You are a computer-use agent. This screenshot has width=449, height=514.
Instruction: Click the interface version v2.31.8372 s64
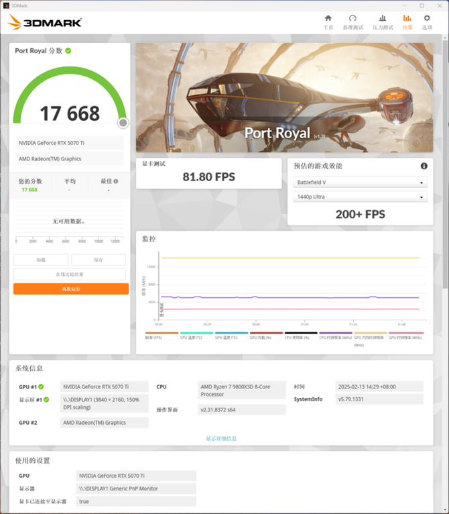tap(242, 410)
